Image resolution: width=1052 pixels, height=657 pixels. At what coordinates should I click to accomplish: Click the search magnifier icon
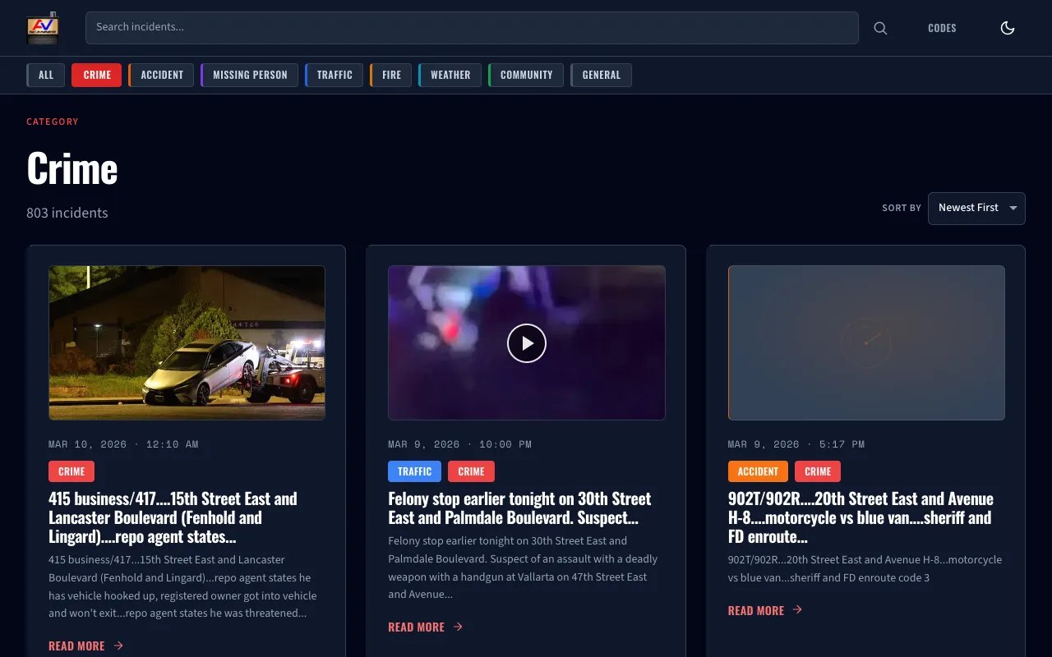pos(880,28)
